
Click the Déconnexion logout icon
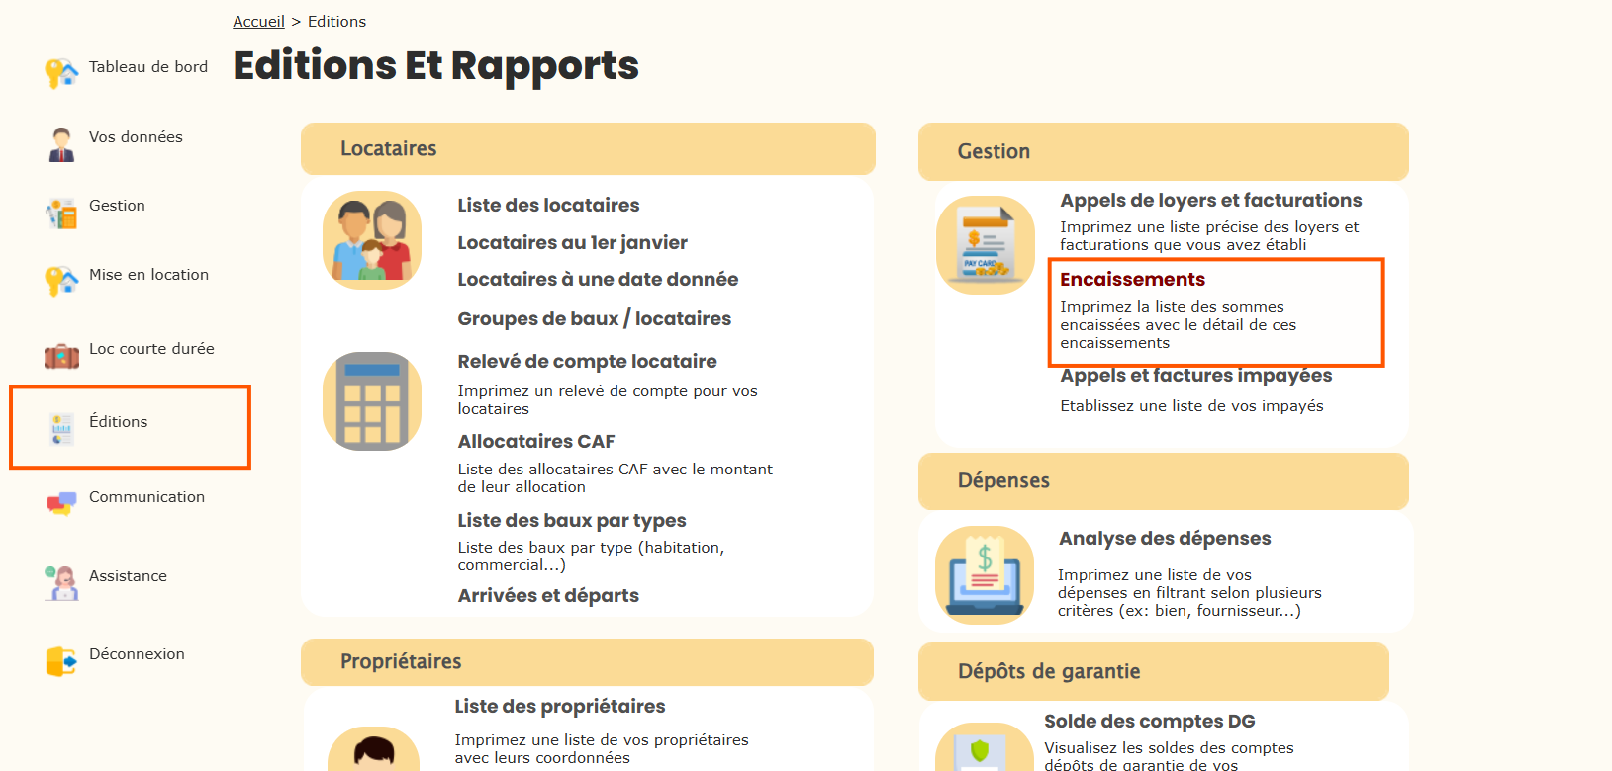tap(61, 660)
